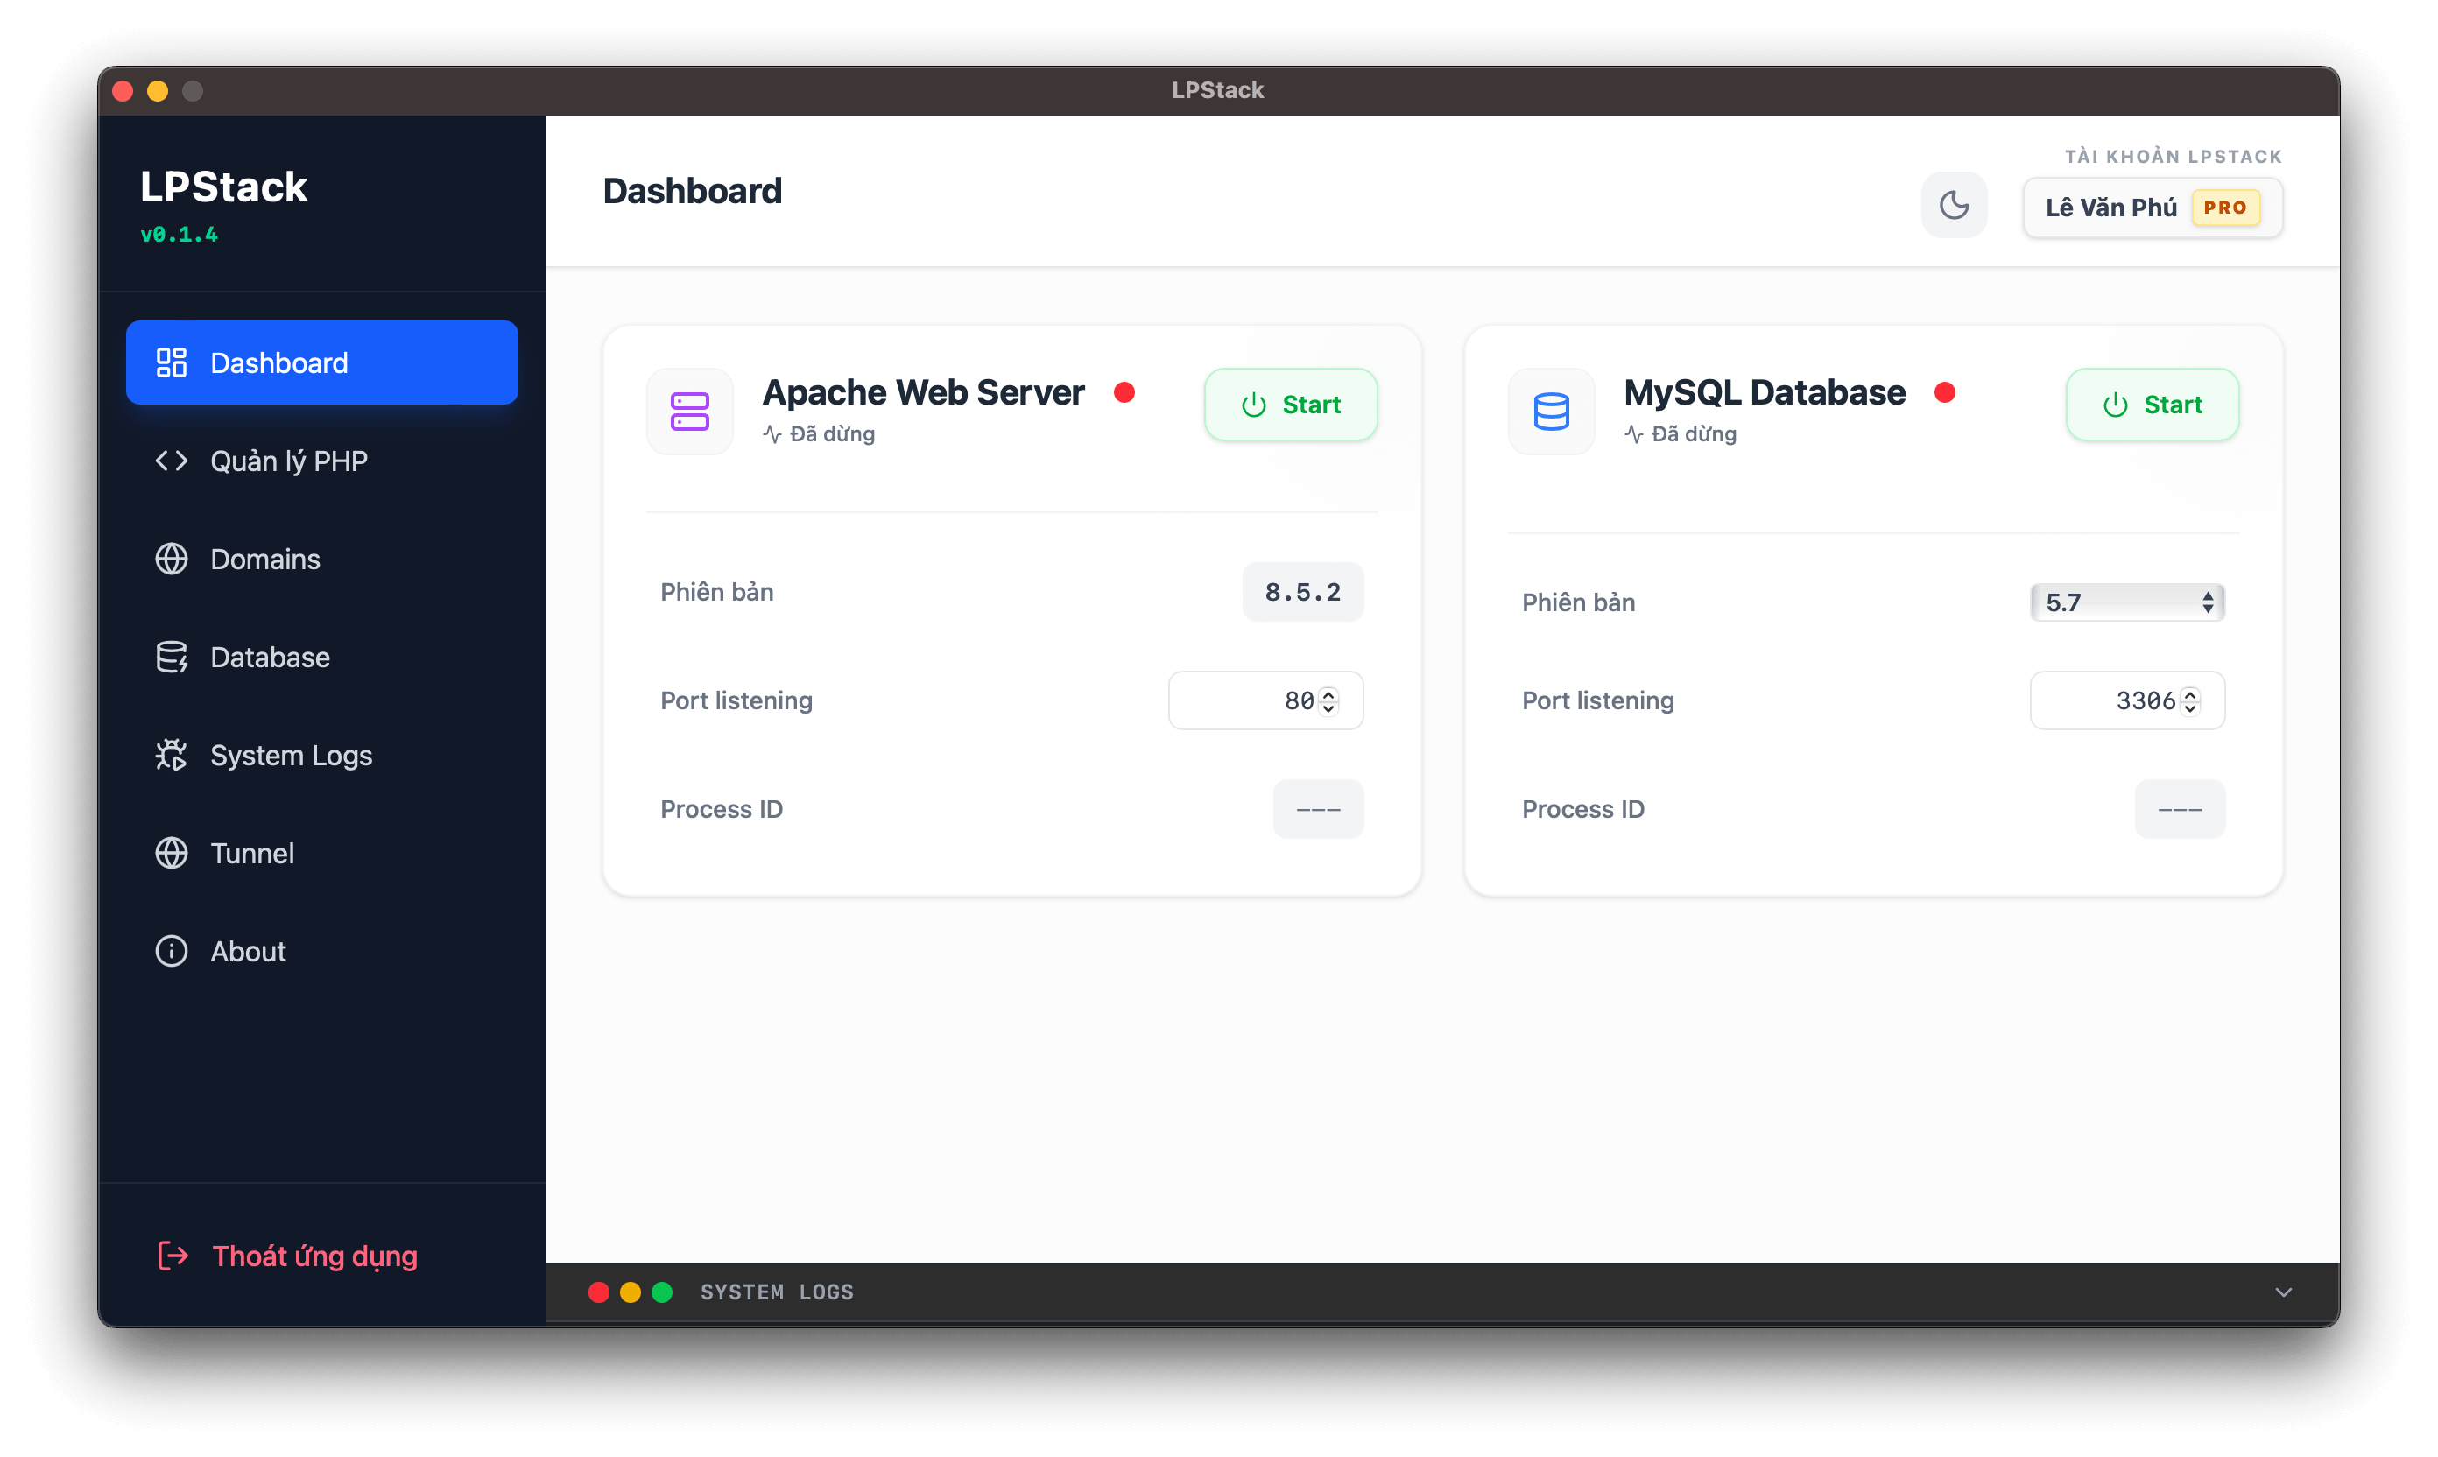Go to the Database sidebar item
The image size is (2438, 1457).
(270, 657)
